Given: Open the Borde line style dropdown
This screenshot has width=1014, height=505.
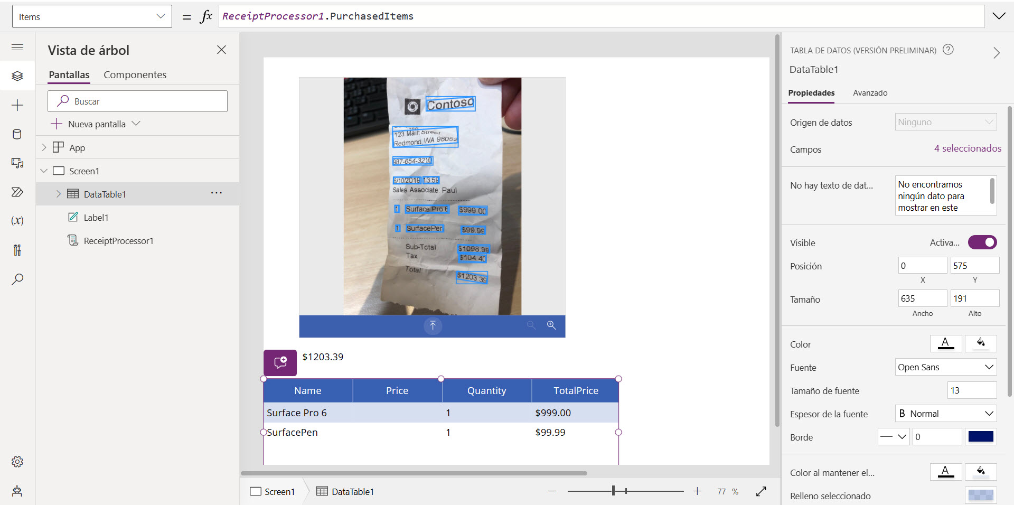Looking at the screenshot, I should (894, 437).
